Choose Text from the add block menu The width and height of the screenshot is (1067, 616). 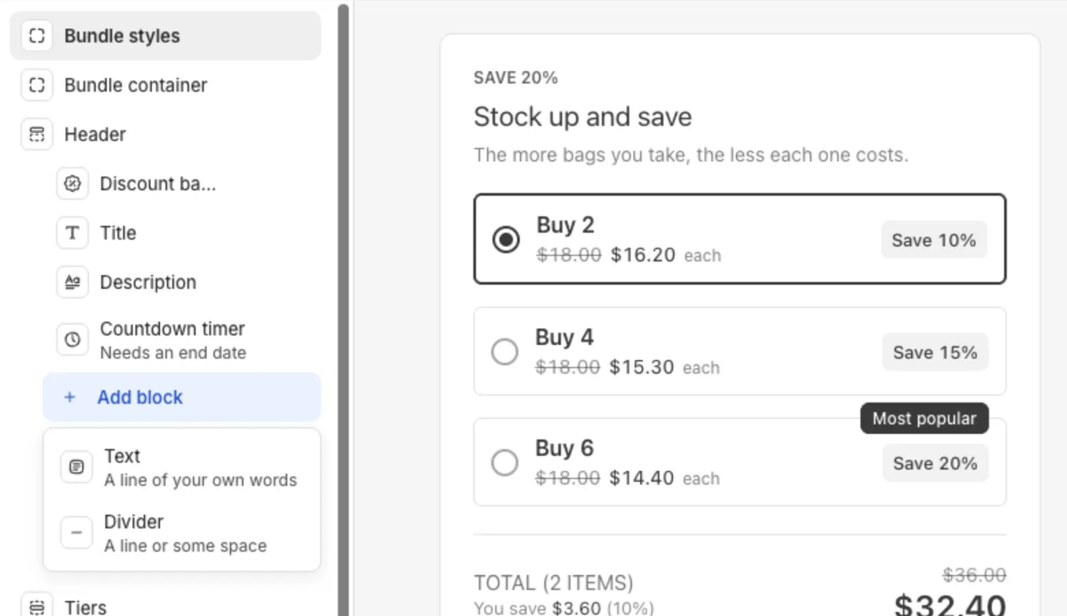pos(182,467)
